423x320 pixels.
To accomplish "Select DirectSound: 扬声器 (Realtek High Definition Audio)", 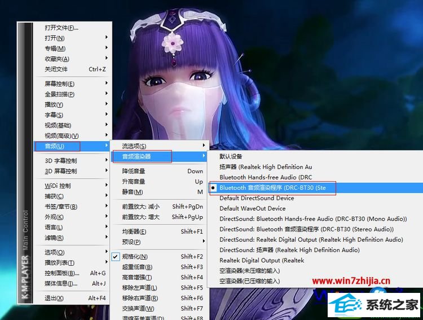I will point(316,250).
